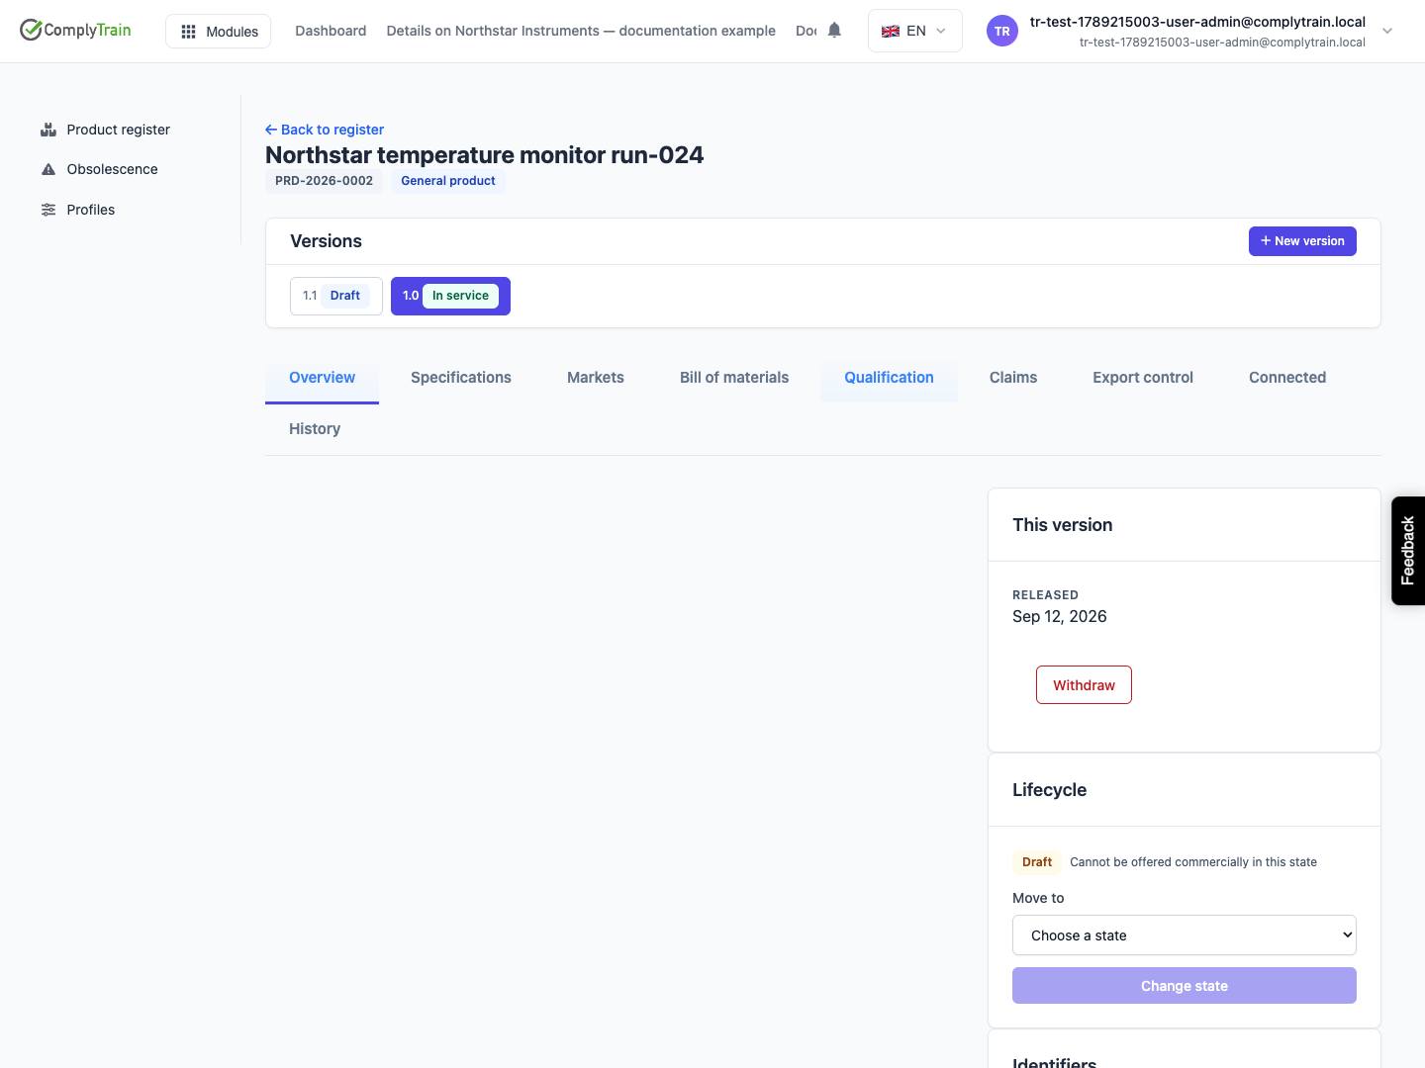Switch to the History tab
The width and height of the screenshot is (1425, 1068).
coord(315,429)
